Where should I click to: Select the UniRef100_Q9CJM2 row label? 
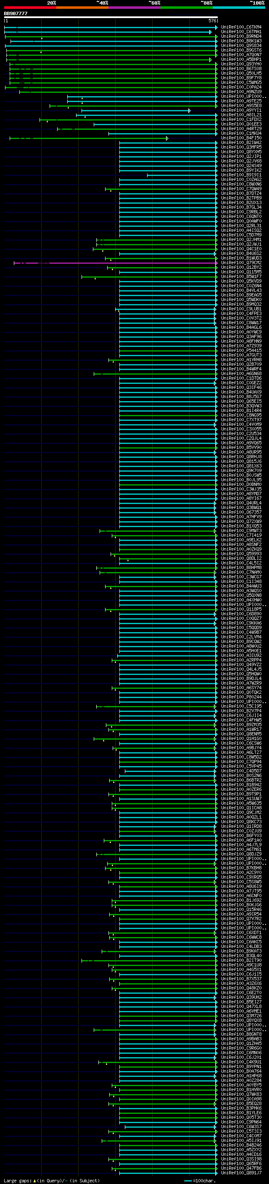(x=241, y=813)
